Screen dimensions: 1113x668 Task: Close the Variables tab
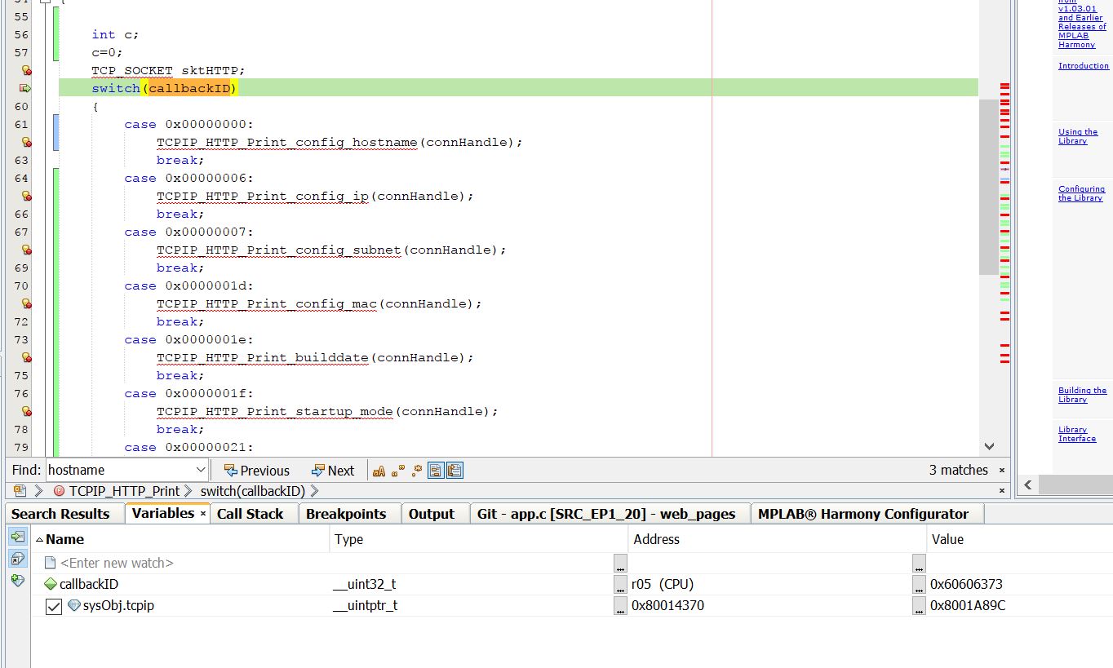203,514
